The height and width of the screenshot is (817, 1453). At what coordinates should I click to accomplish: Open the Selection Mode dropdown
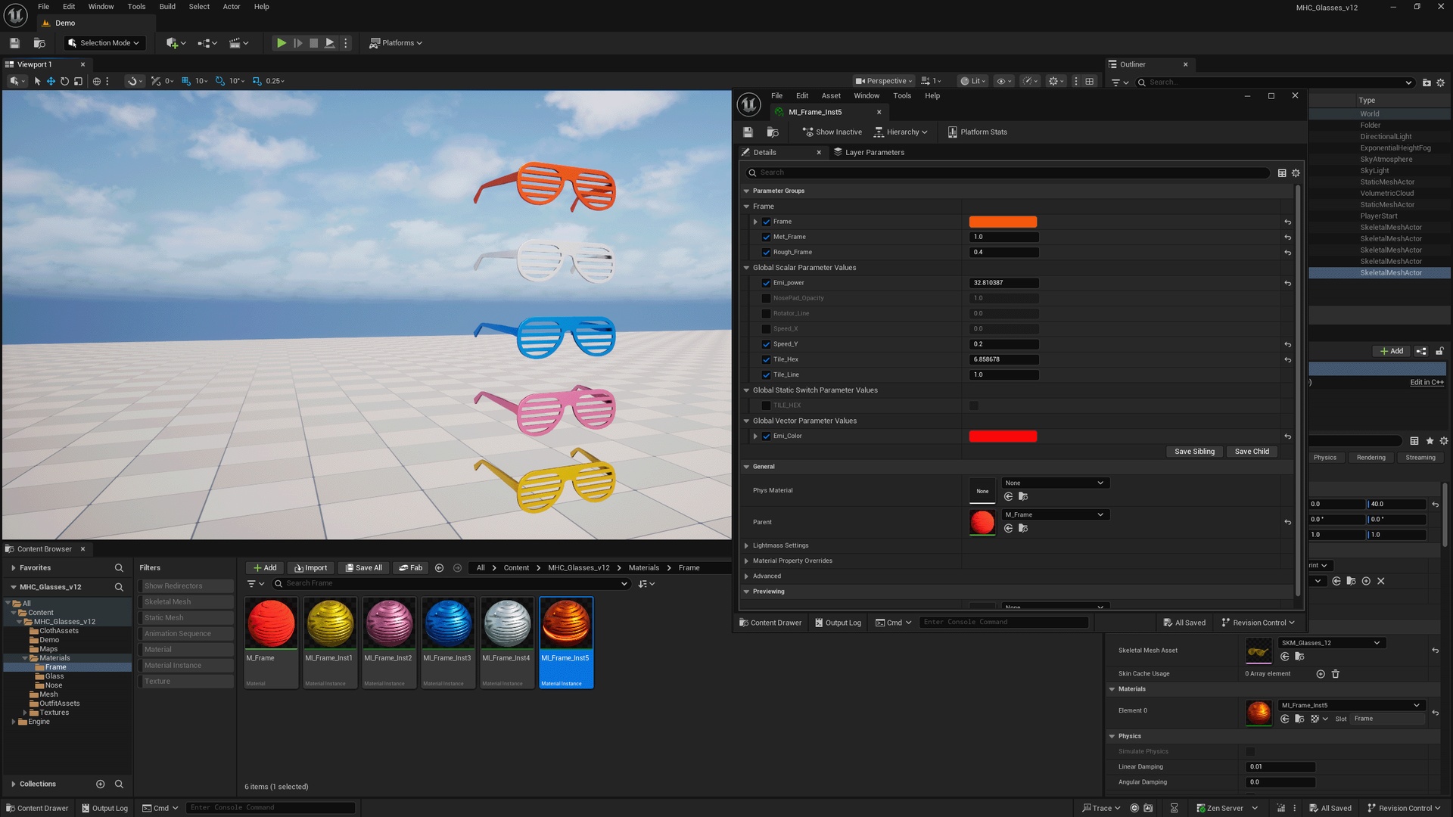point(104,43)
